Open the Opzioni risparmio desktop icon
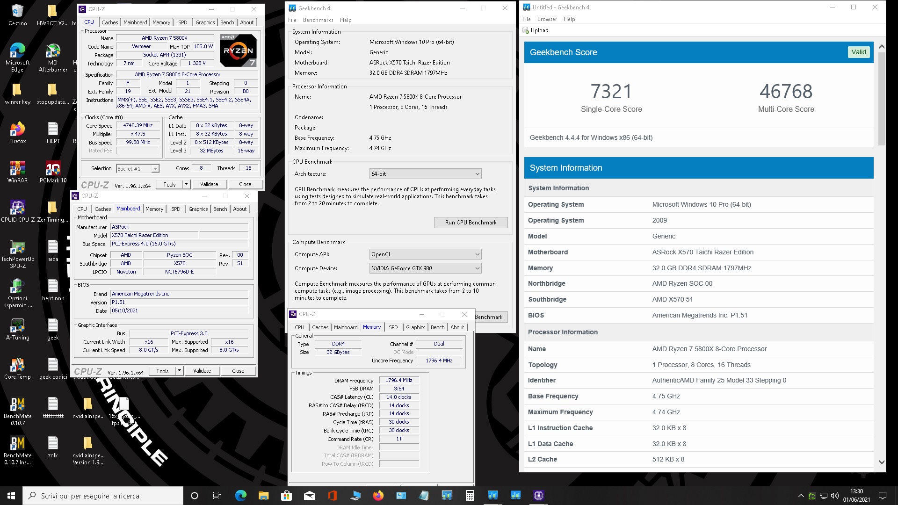The image size is (898, 505). (17, 293)
